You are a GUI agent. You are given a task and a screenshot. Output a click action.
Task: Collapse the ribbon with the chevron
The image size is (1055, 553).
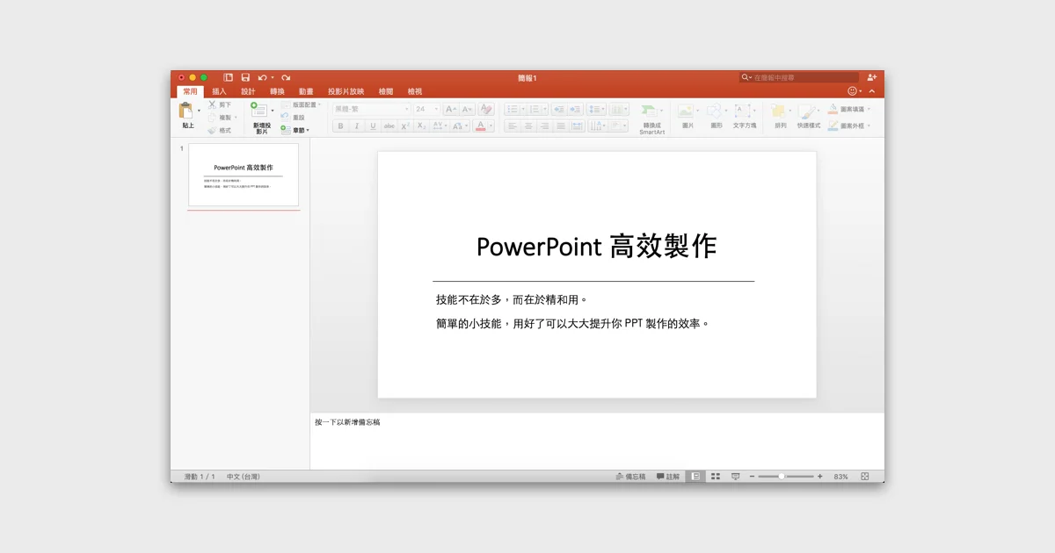[x=872, y=91]
